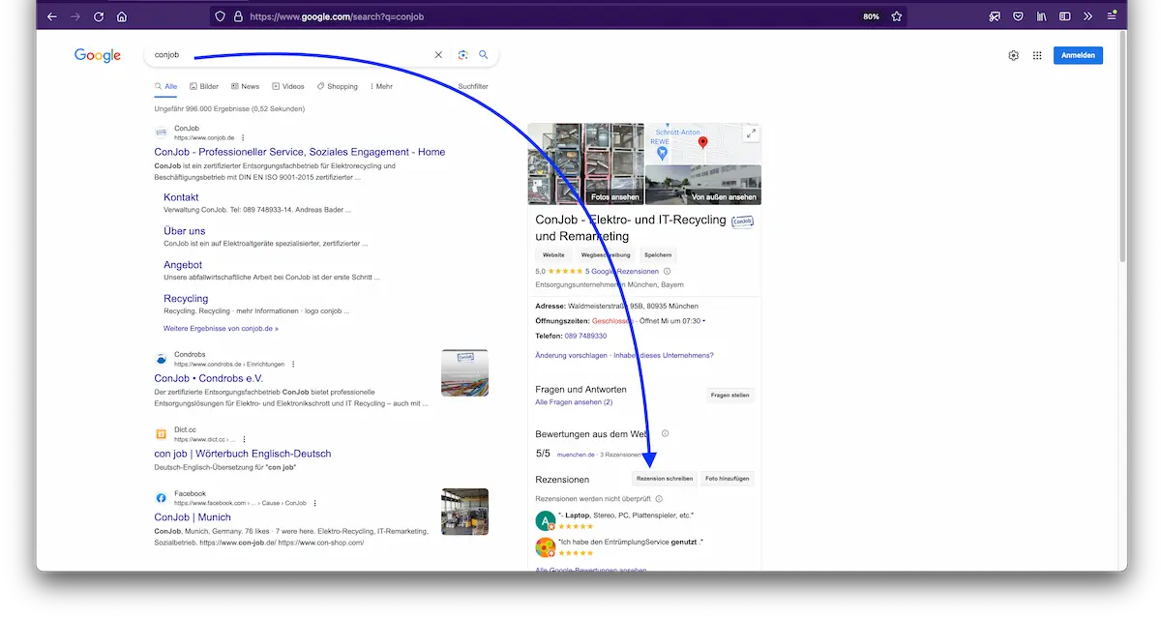This screenshot has height=619, width=1161.
Task: Click the Wegbeschreibung button
Action: pos(606,254)
